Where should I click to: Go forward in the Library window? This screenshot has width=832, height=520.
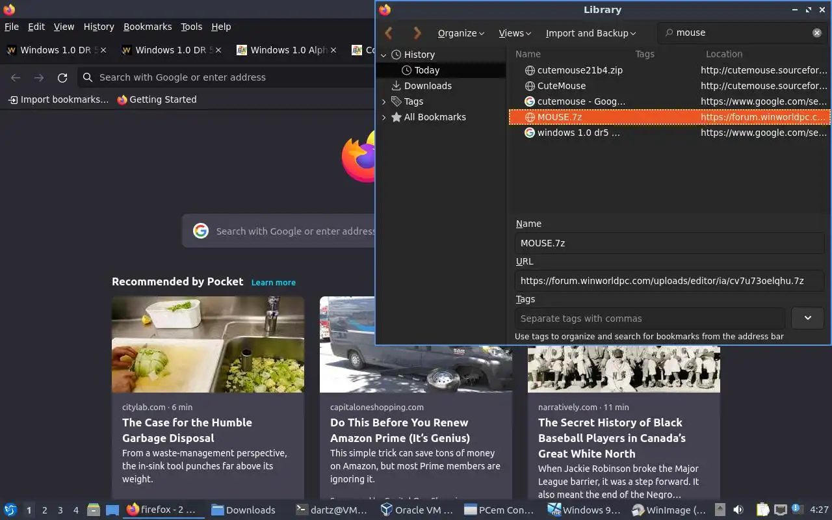(417, 33)
